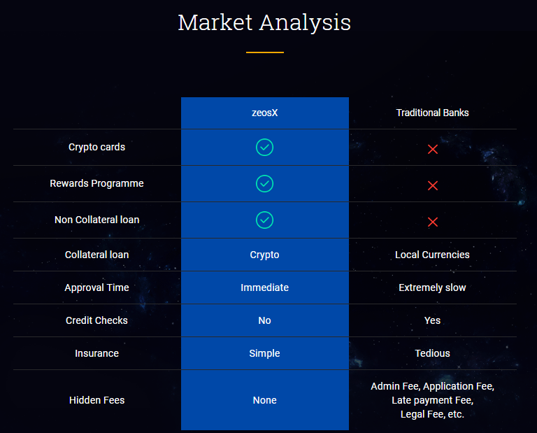Select the Insurance row label
Screen dimensions: 537x433
pyautogui.click(x=96, y=353)
